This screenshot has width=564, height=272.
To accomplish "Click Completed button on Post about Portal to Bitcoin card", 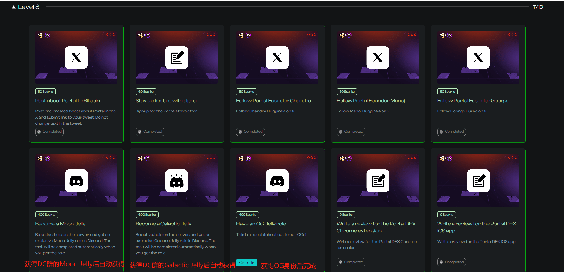I will pos(49,132).
